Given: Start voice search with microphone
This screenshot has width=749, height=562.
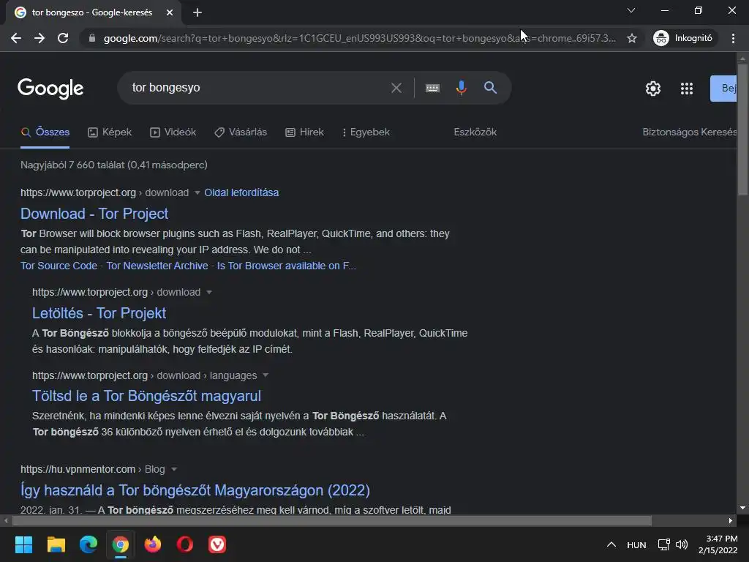Looking at the screenshot, I should click(x=461, y=88).
